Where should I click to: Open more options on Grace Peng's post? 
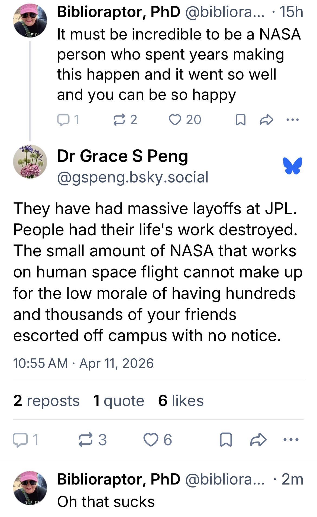click(x=291, y=440)
